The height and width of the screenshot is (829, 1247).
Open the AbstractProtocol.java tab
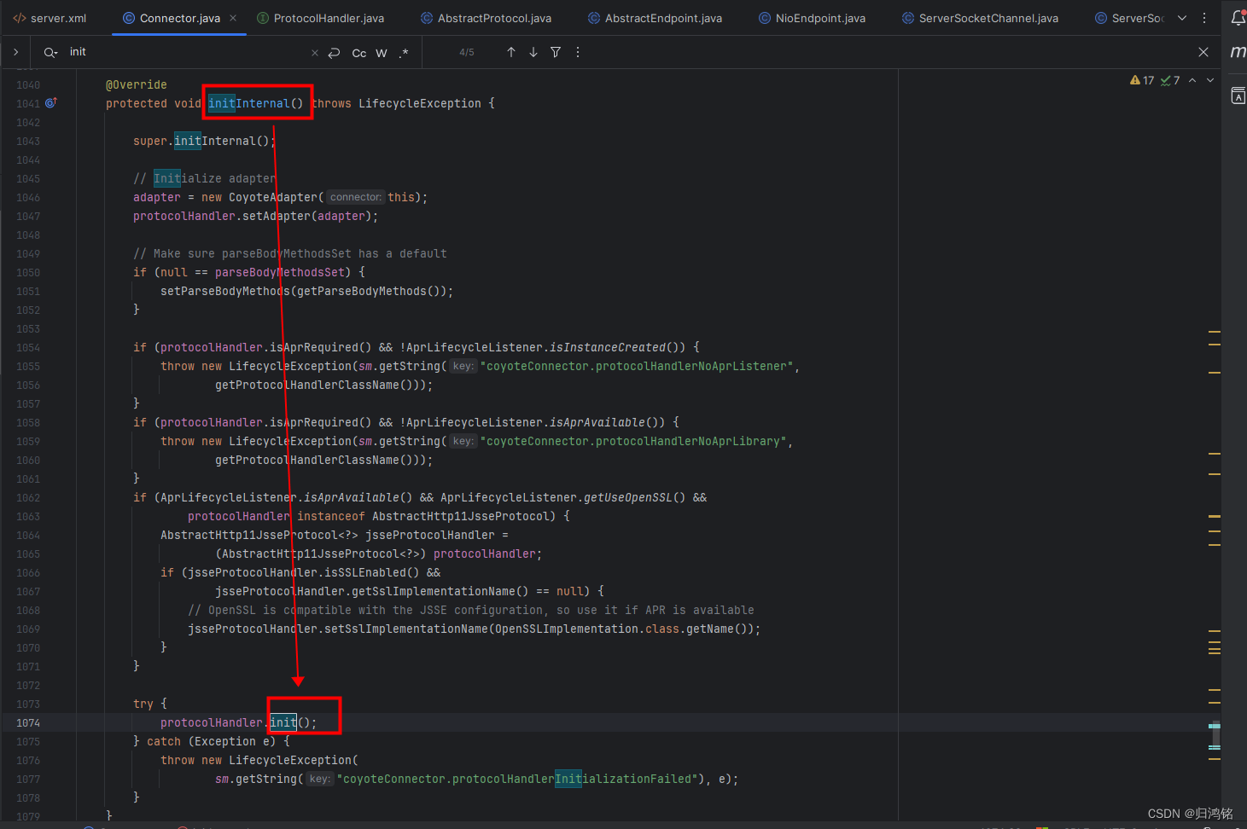pyautogui.click(x=486, y=18)
